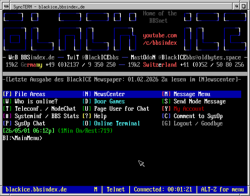Open the [N] NewsCenter entry

coord(104,94)
